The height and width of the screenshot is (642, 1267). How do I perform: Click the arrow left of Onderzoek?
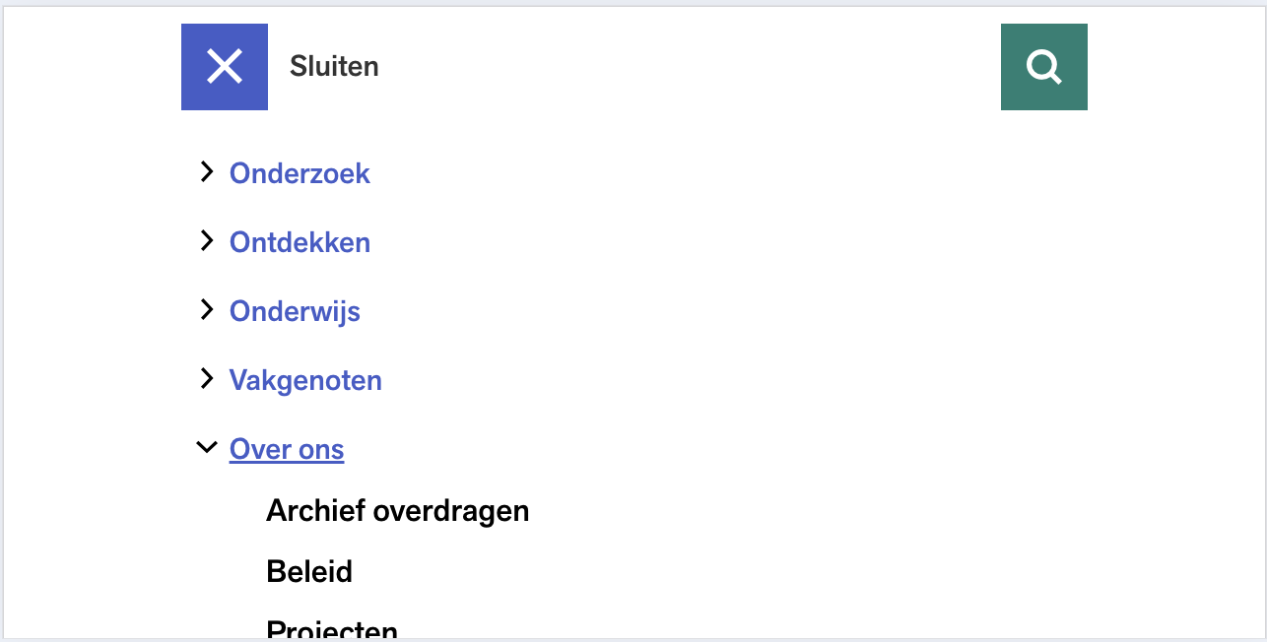click(206, 172)
